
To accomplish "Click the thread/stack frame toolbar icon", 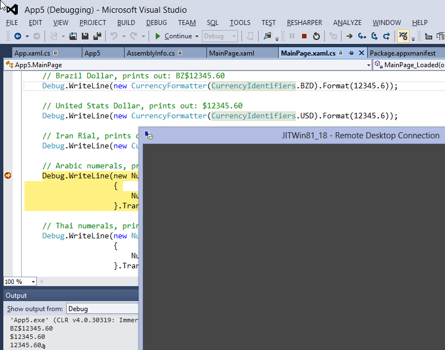I will [428, 36].
